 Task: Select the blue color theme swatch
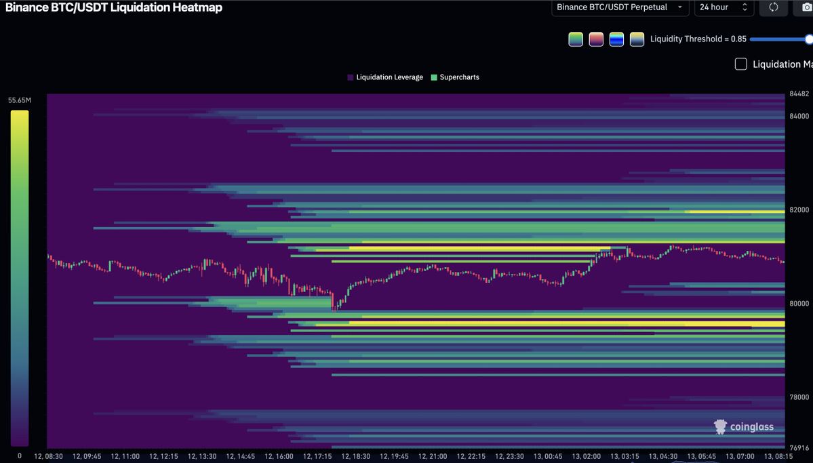click(616, 39)
